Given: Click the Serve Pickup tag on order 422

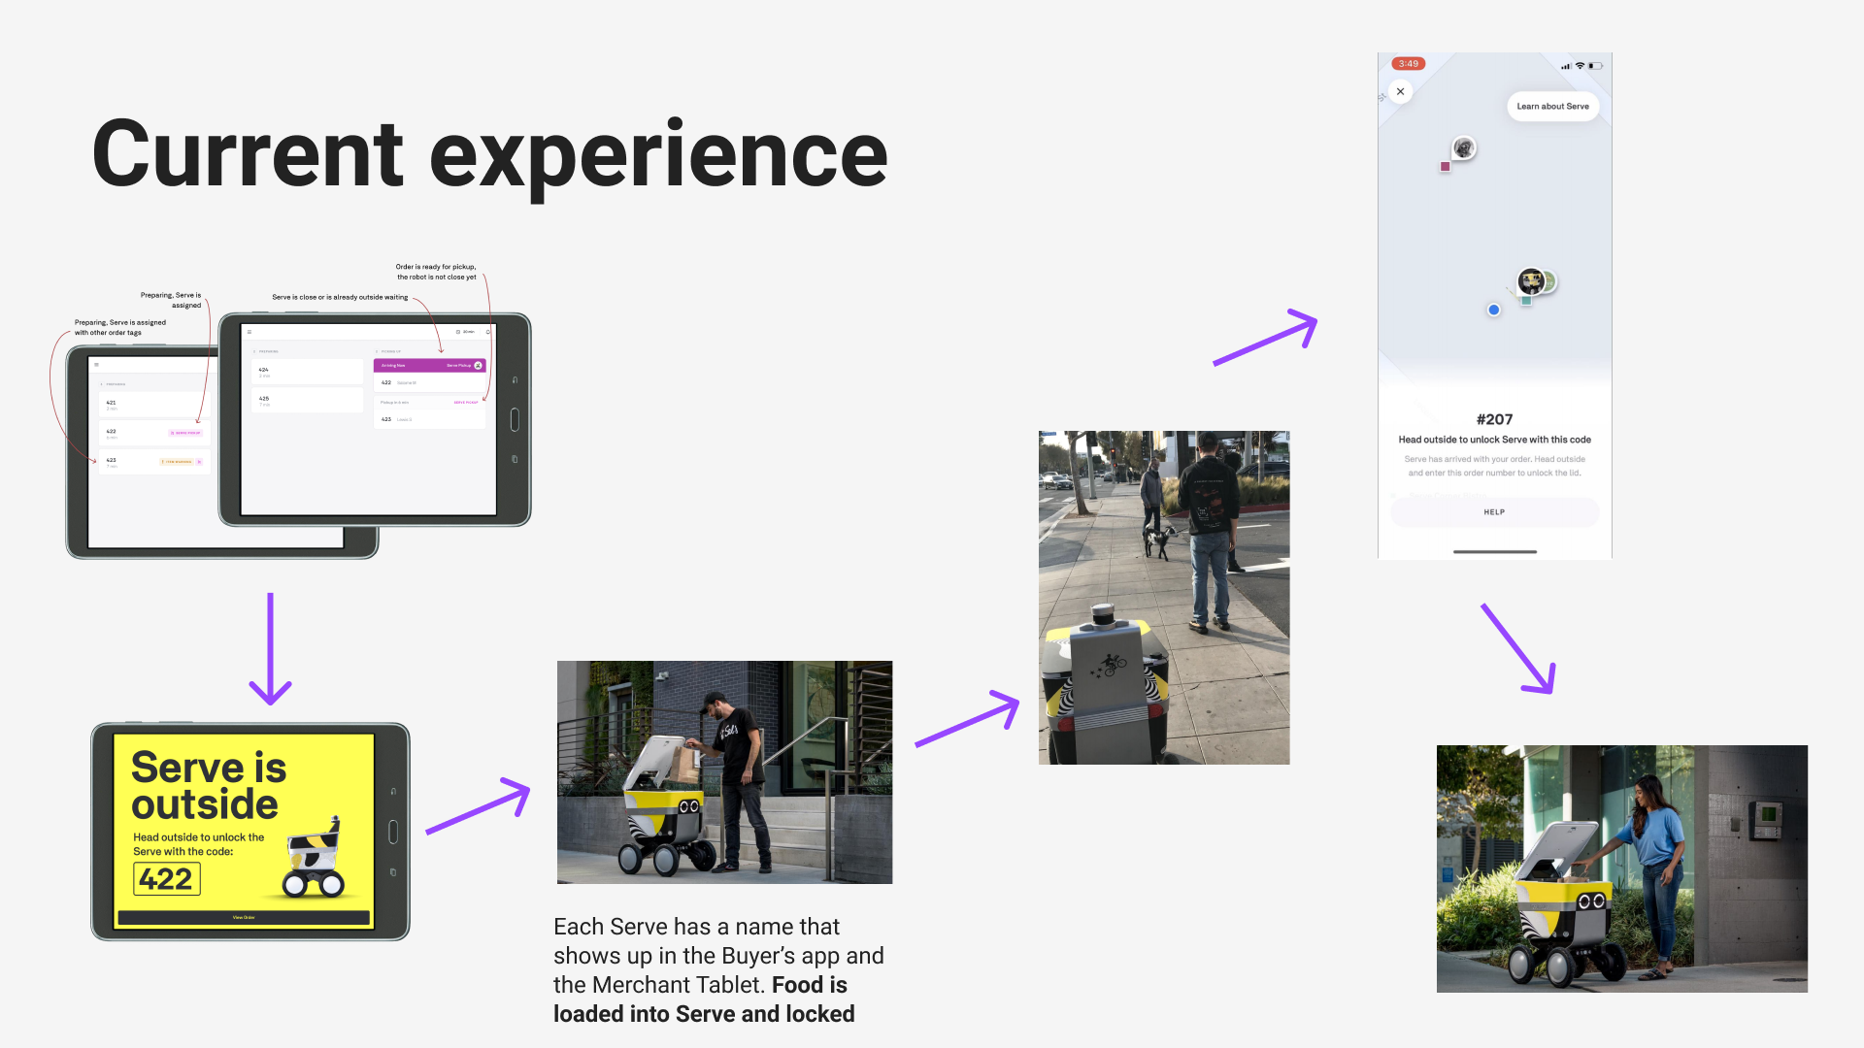Looking at the screenshot, I should [x=185, y=433].
